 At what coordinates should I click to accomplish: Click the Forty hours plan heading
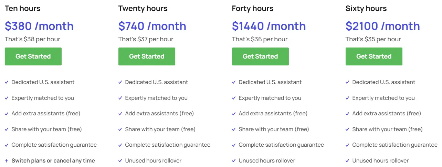point(253,8)
